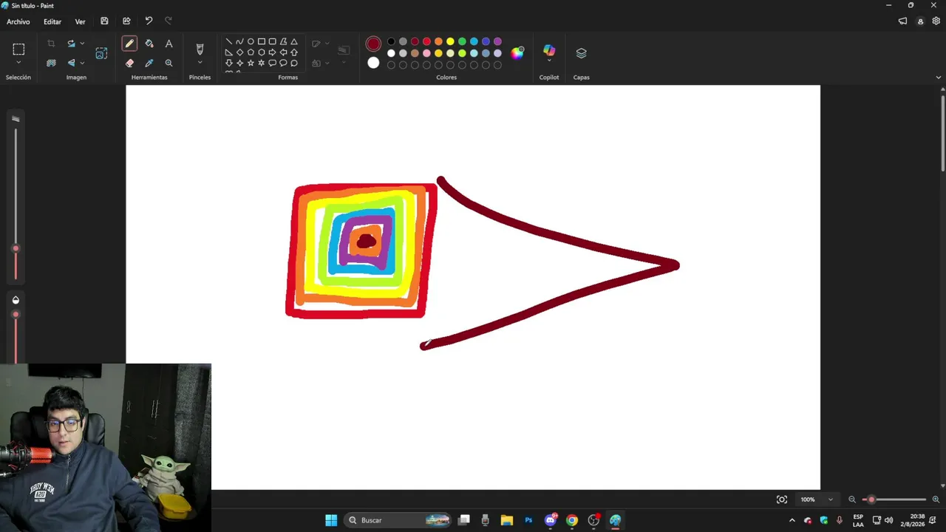Click the Save icon in title bar
This screenshot has width=946, height=532.
coord(104,21)
